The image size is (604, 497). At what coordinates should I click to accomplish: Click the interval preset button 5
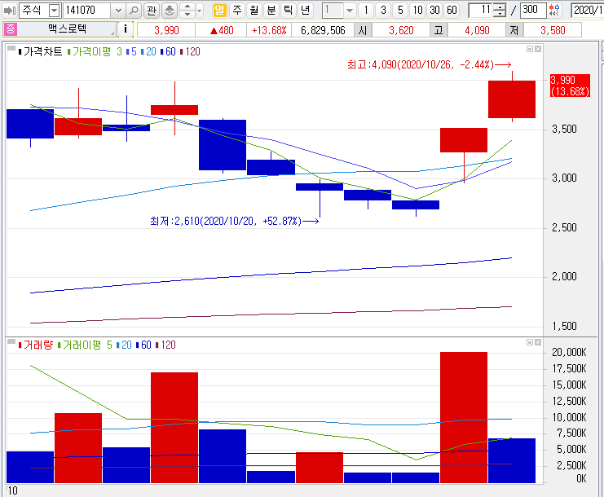pos(400,11)
